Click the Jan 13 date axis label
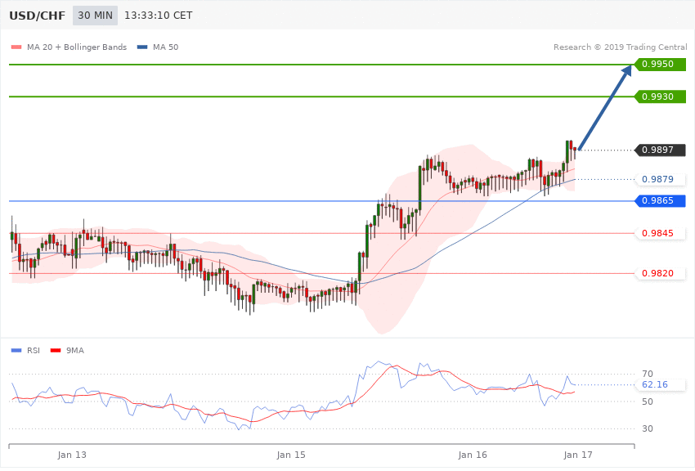Image resolution: width=695 pixels, height=471 pixels. [x=72, y=455]
